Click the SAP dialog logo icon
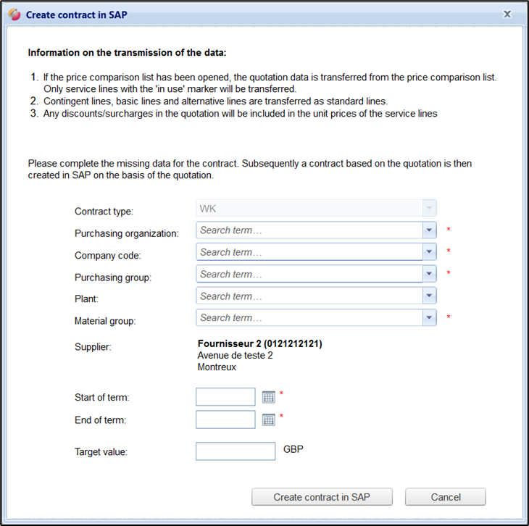Screen dimensions: 529x526 pos(14,14)
